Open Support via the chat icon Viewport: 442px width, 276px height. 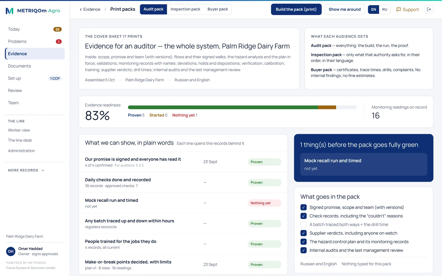pyautogui.click(x=408, y=9)
